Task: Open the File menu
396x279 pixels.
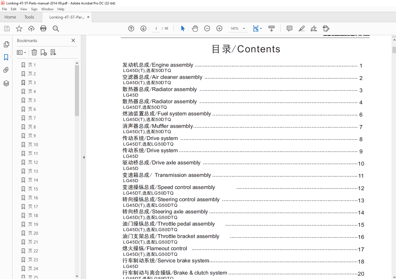Action: [4, 9]
